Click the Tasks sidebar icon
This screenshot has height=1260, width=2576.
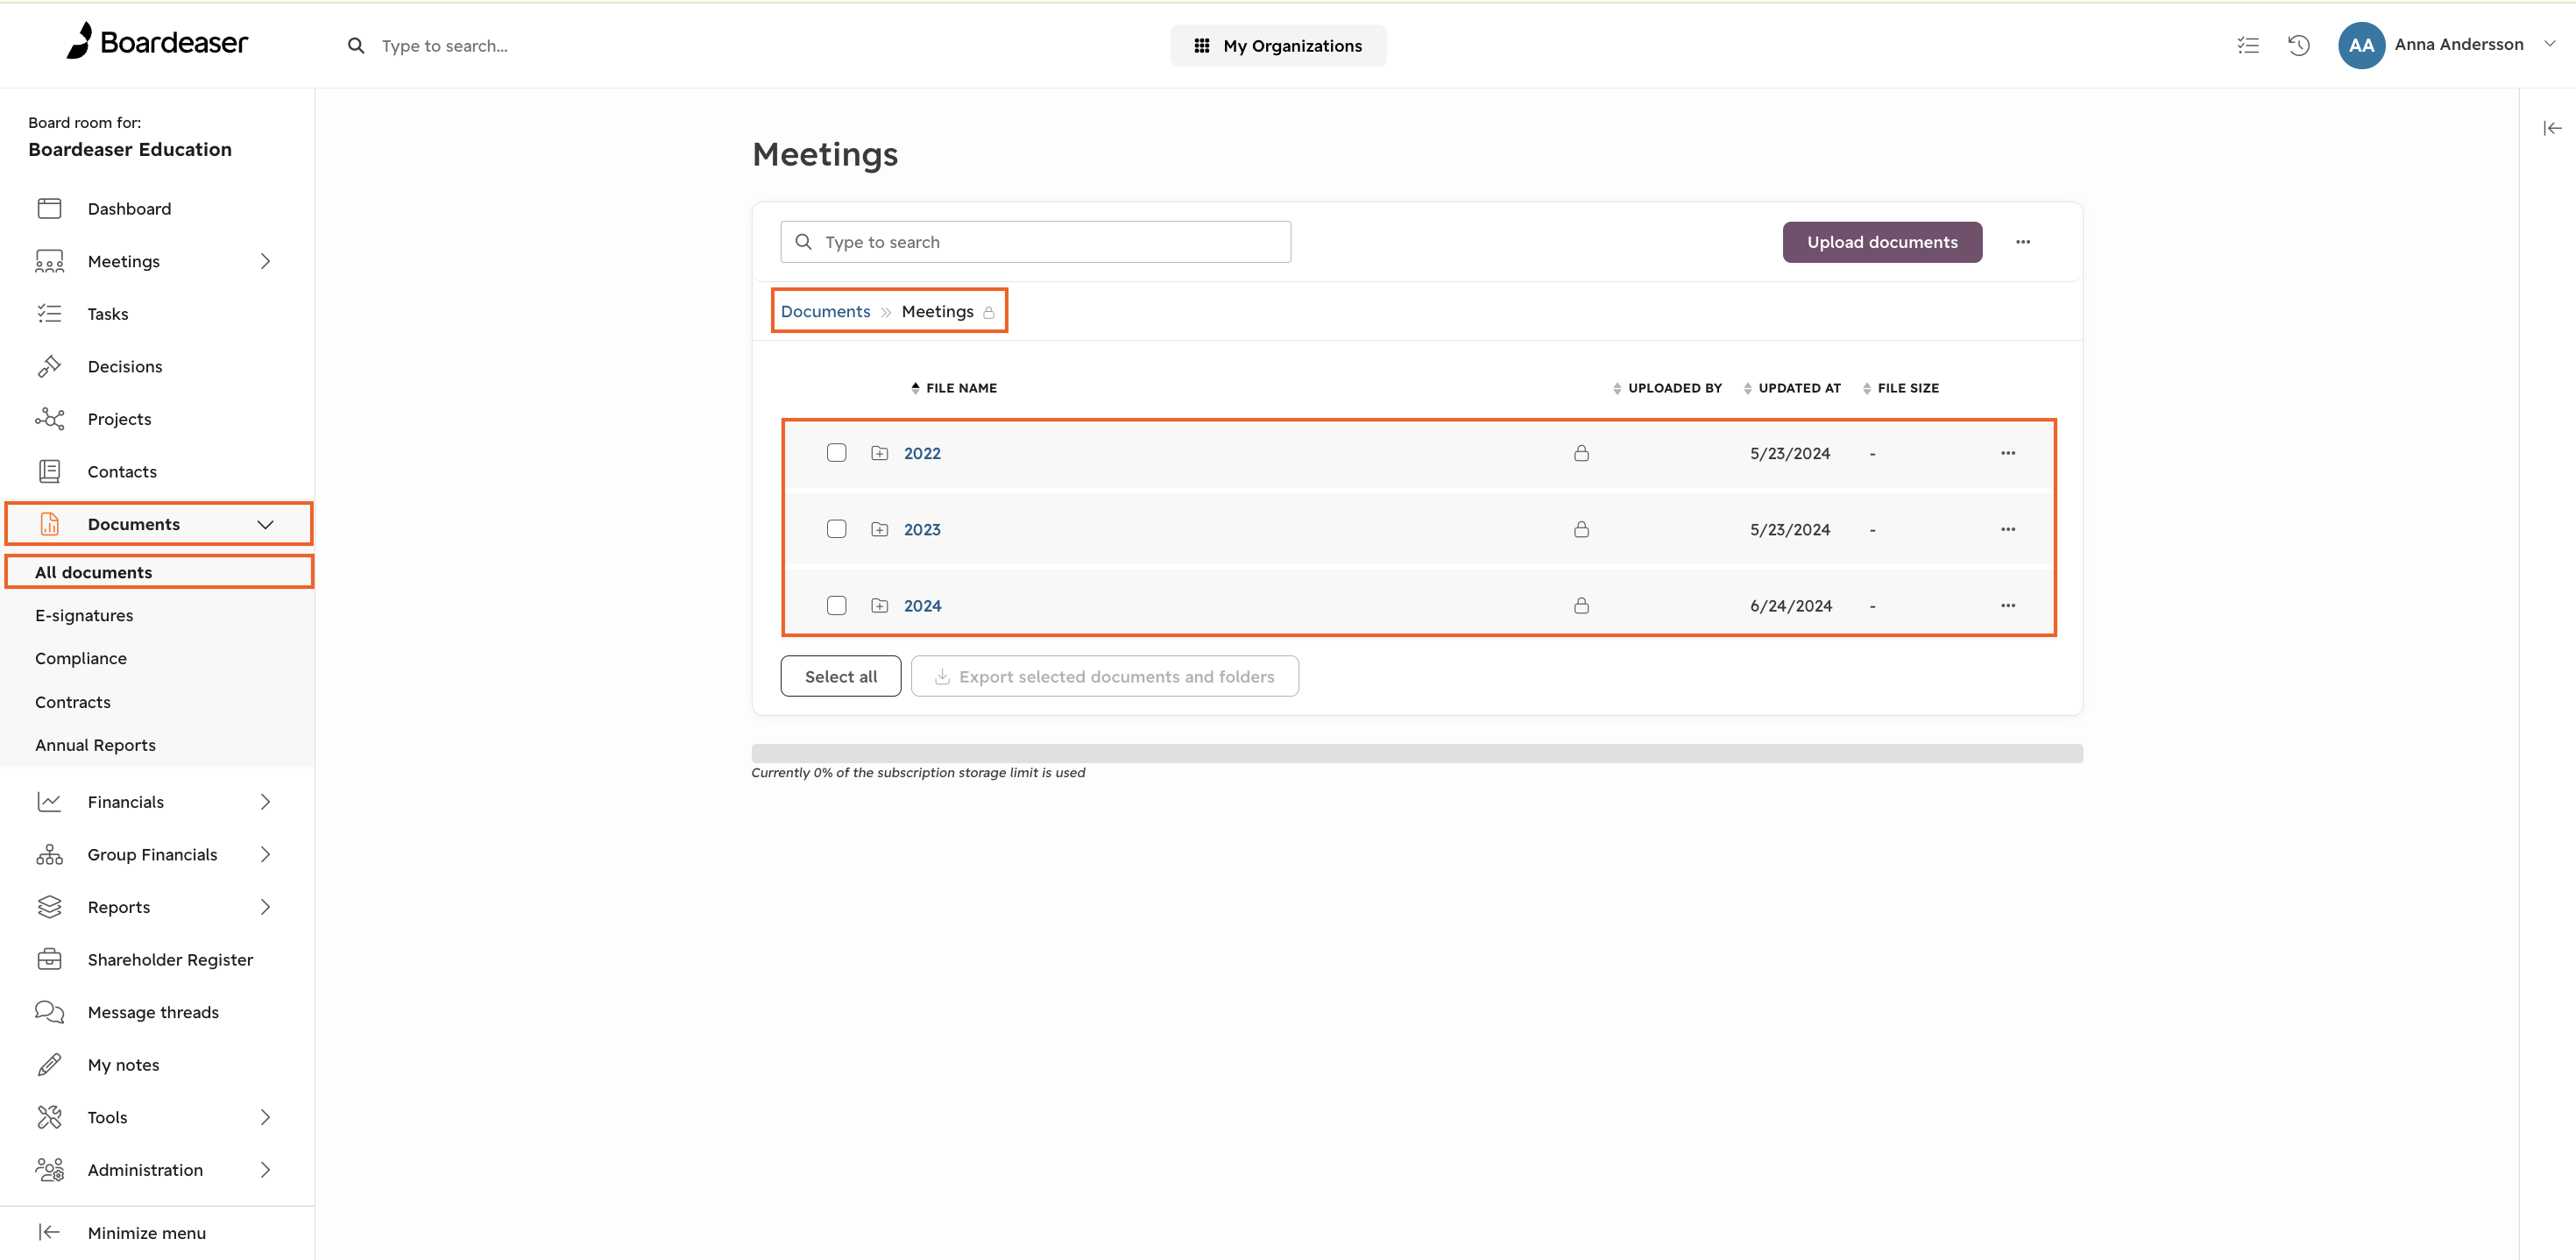point(49,314)
